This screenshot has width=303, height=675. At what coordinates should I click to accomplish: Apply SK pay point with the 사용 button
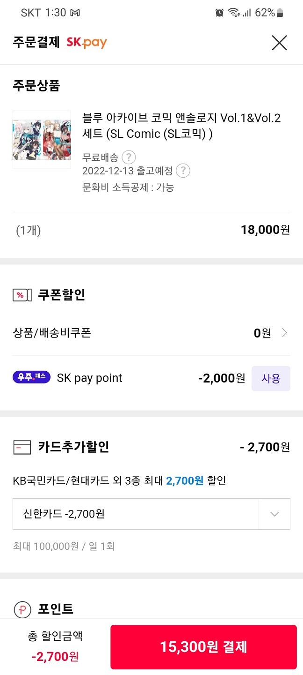pyautogui.click(x=271, y=378)
